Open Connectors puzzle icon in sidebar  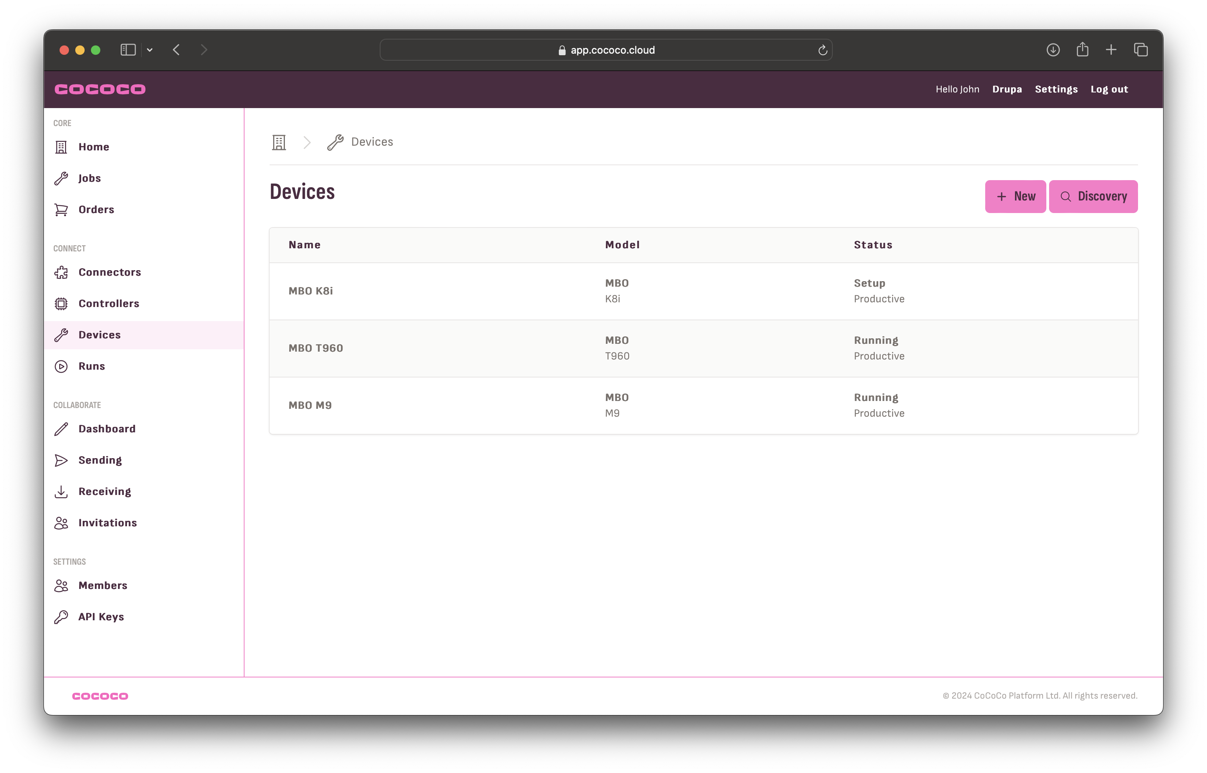tap(61, 272)
